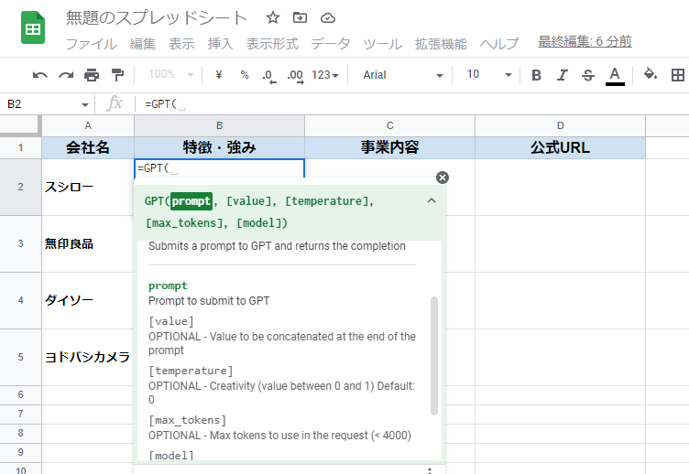This screenshot has height=474, width=689.
Task: Select the 無印良品 cell
Action: tap(88, 243)
